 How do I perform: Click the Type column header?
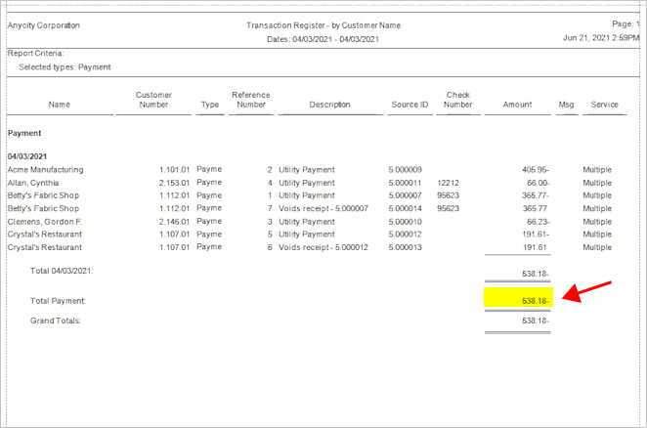(209, 105)
